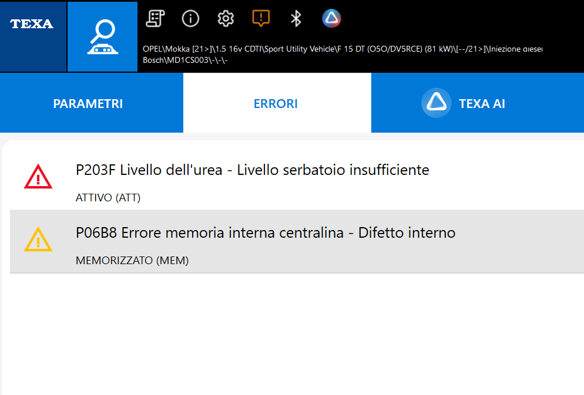
Task: Launch the TEXA AI icon in top bar
Action: [331, 19]
